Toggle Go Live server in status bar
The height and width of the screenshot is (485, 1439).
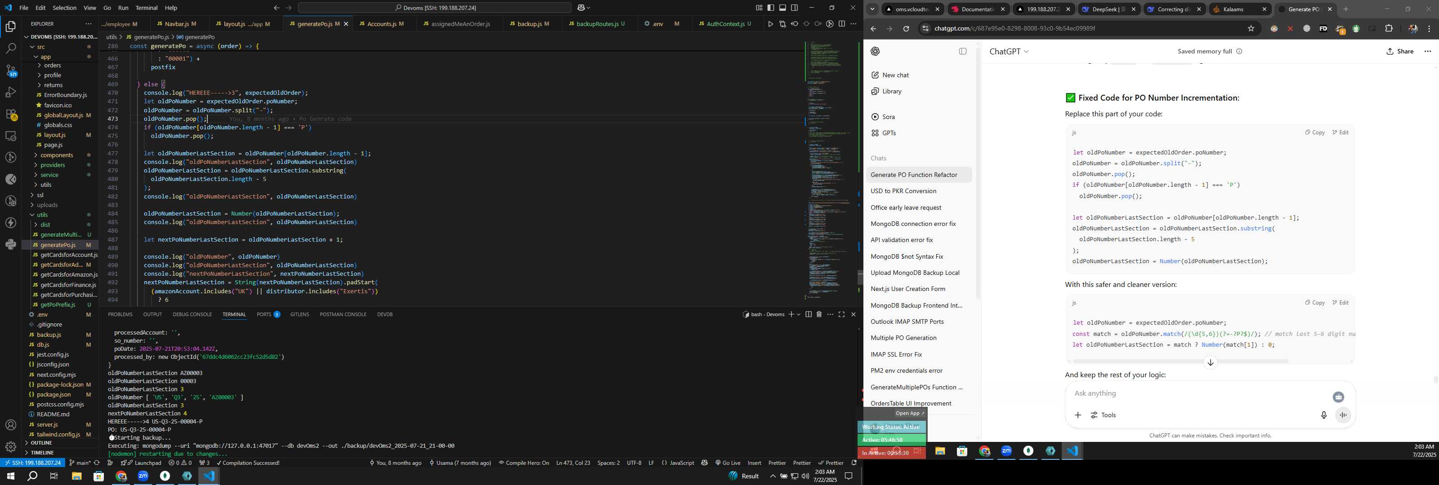click(727, 463)
